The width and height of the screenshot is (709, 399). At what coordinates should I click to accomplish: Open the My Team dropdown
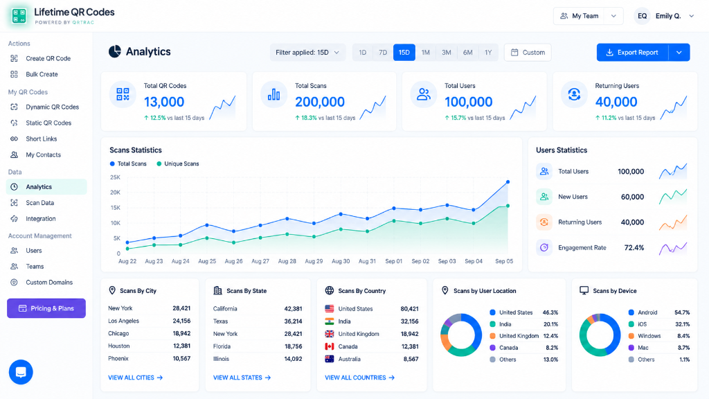pos(589,16)
